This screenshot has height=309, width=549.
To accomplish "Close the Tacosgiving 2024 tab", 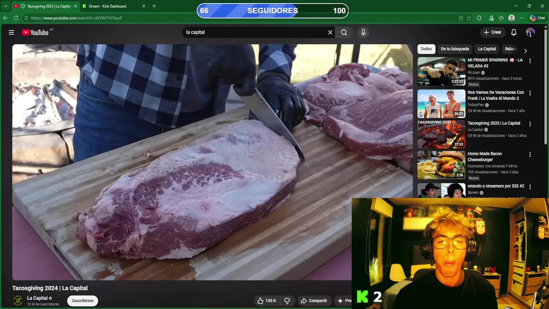I will [x=75, y=6].
